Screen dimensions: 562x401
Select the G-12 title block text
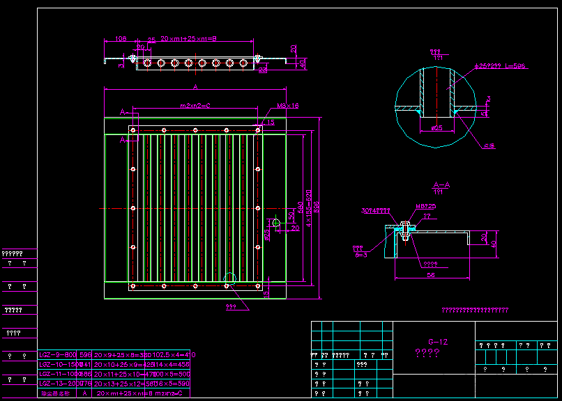coord(438,342)
